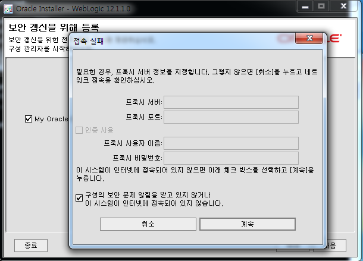Click the partially hidden 다음 (Next) button
The image size is (363, 261).
(x=336, y=246)
